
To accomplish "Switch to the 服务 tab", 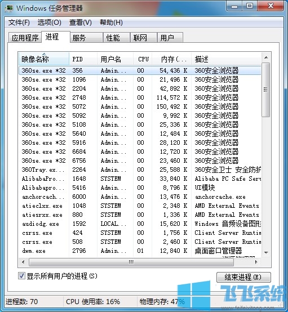I will 86,38.
